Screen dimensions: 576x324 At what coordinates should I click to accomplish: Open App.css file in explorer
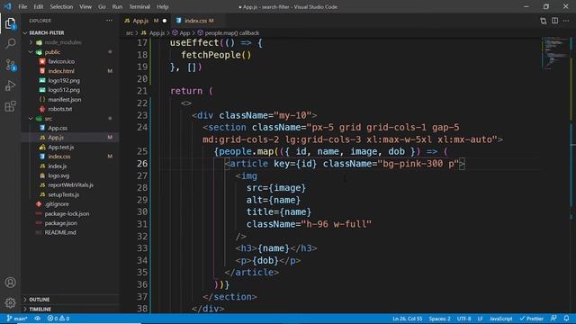click(x=58, y=128)
